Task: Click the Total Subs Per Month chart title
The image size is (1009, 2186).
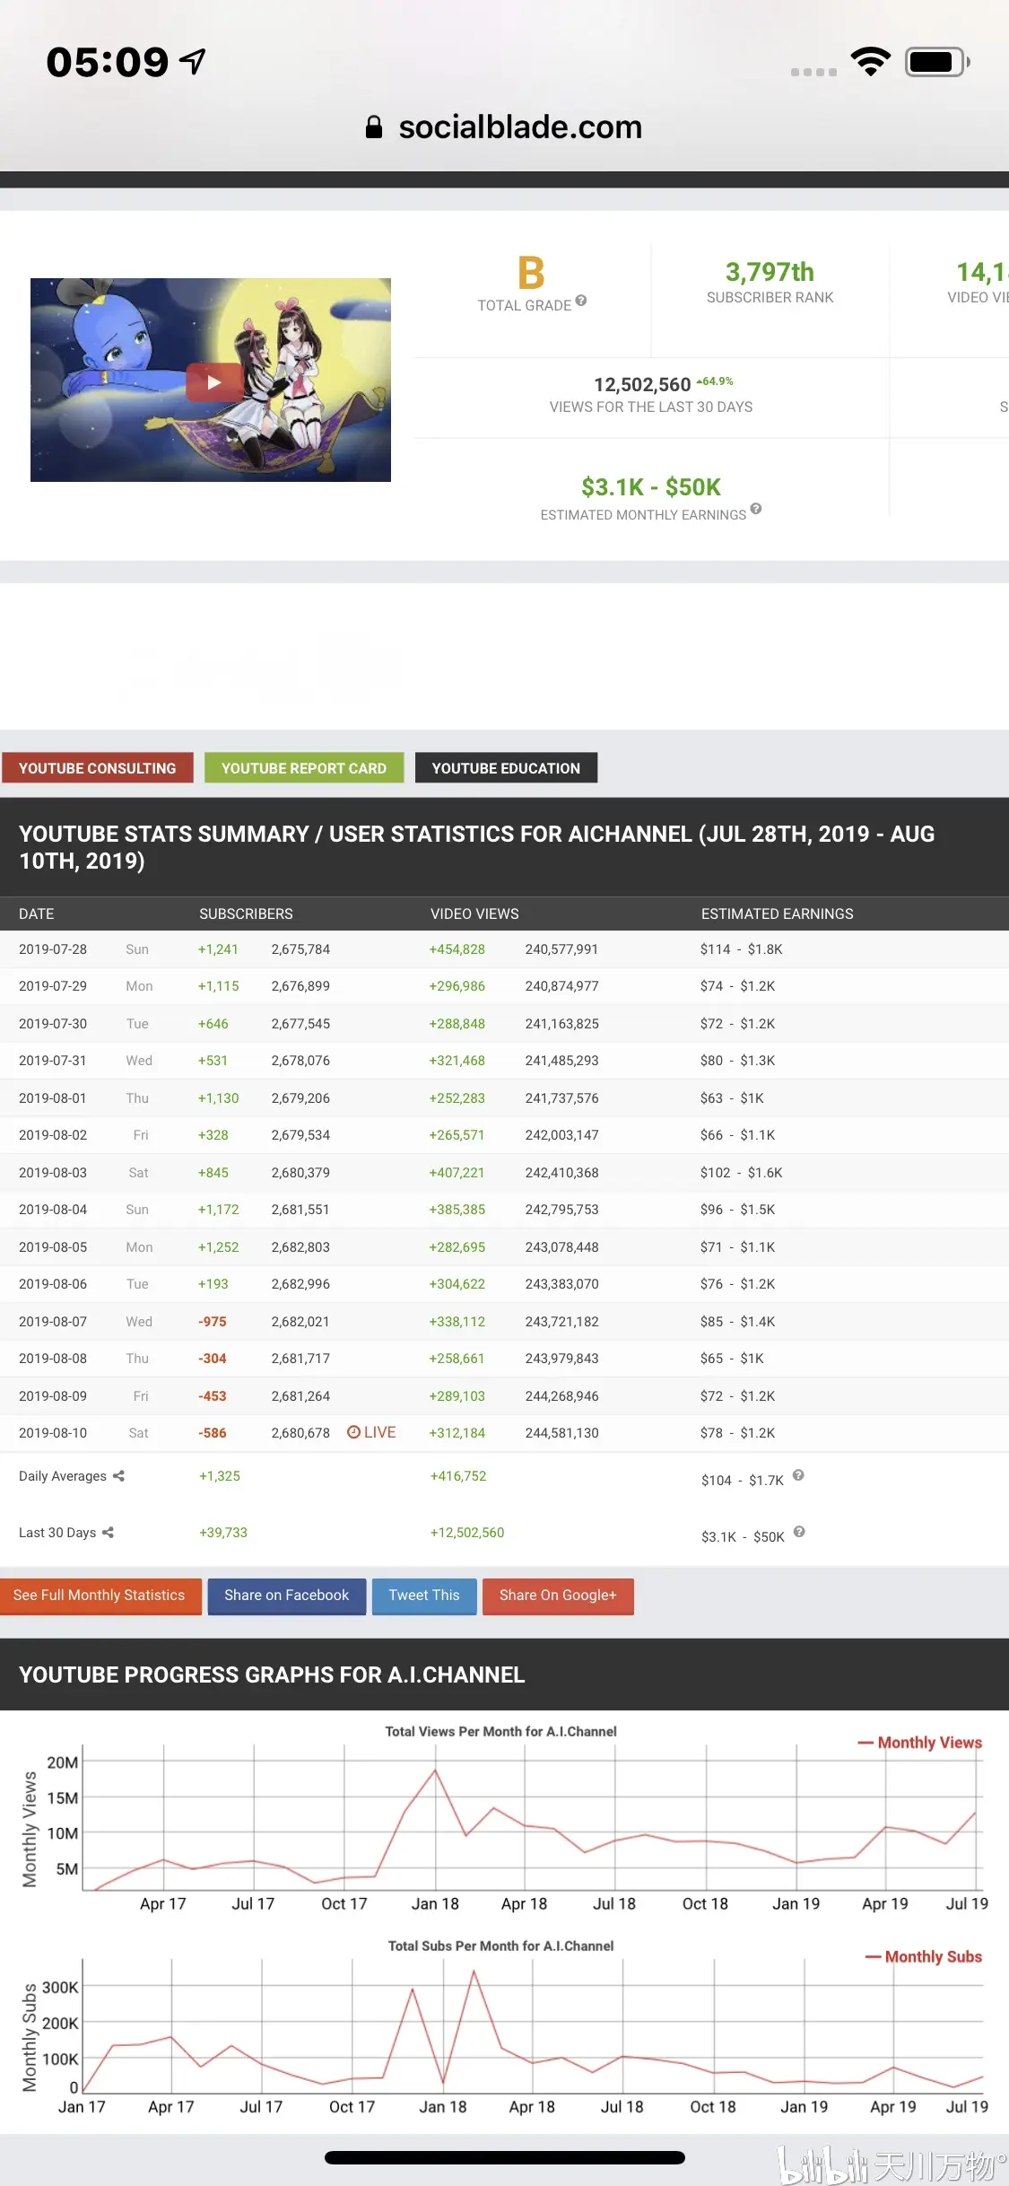Action: click(500, 1946)
